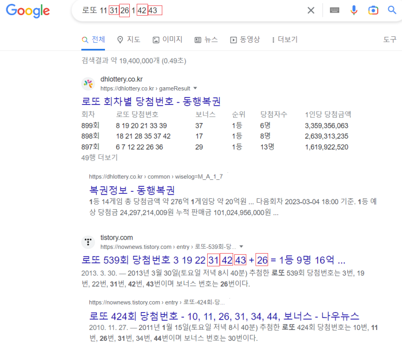Viewport: 402px width, 349px height.
Task: Open 로또 424회 당첨번호 result link
Action: click(x=225, y=316)
